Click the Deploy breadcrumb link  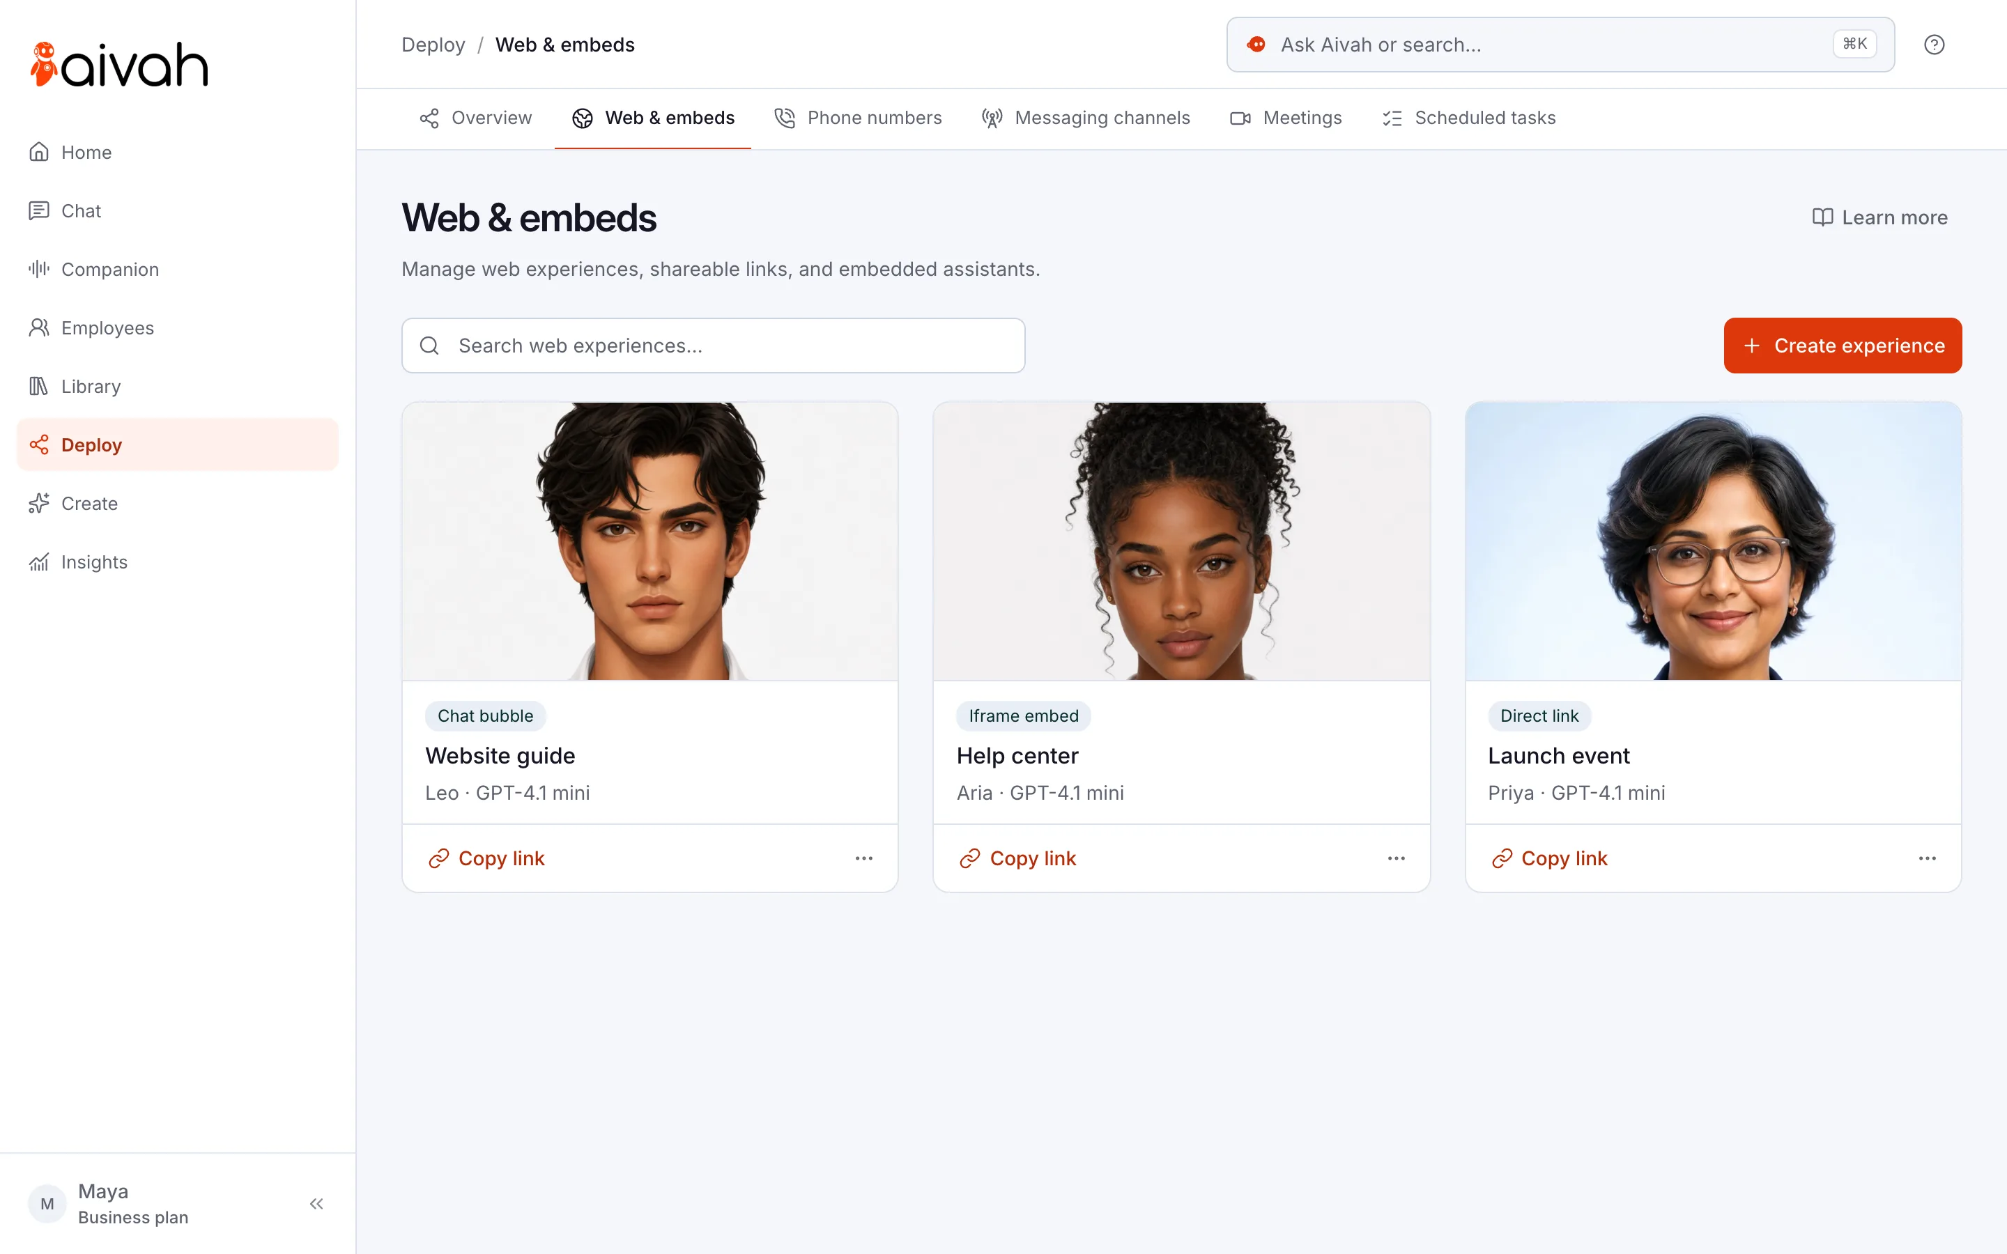(x=433, y=45)
